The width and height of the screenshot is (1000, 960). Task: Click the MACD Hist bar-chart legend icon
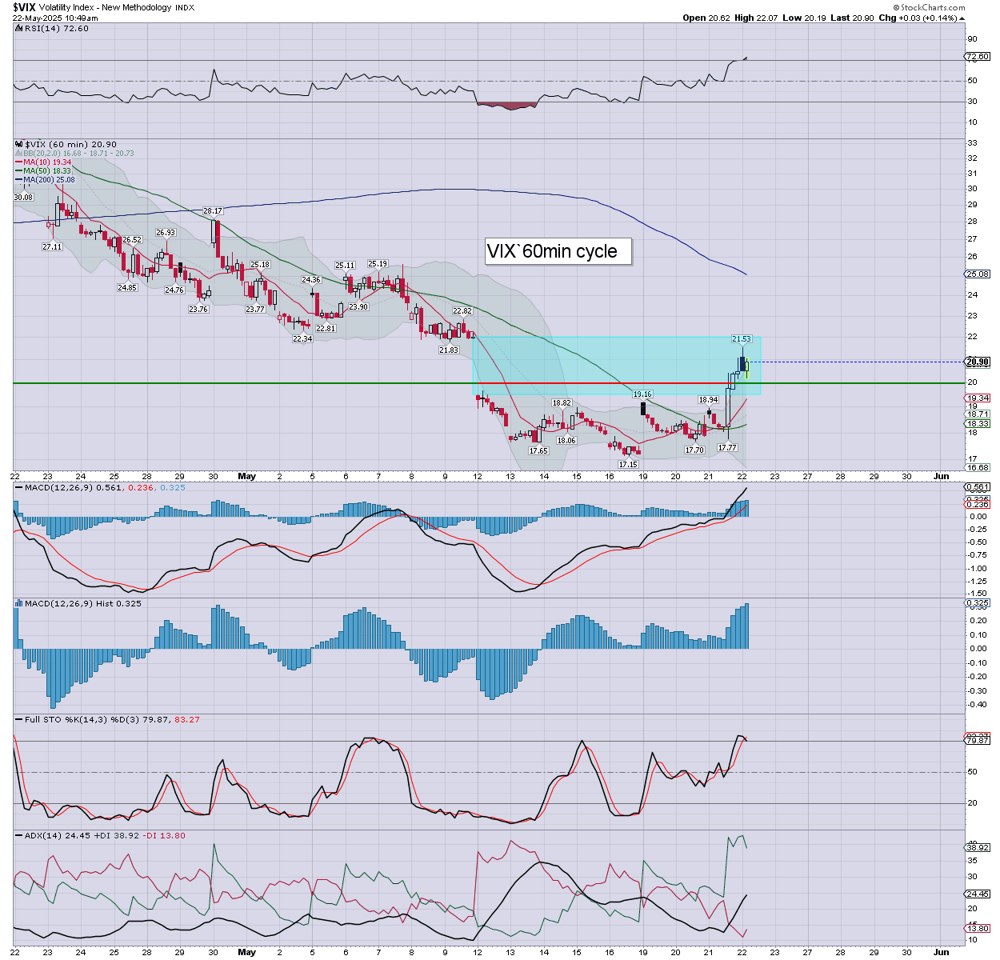(x=18, y=603)
